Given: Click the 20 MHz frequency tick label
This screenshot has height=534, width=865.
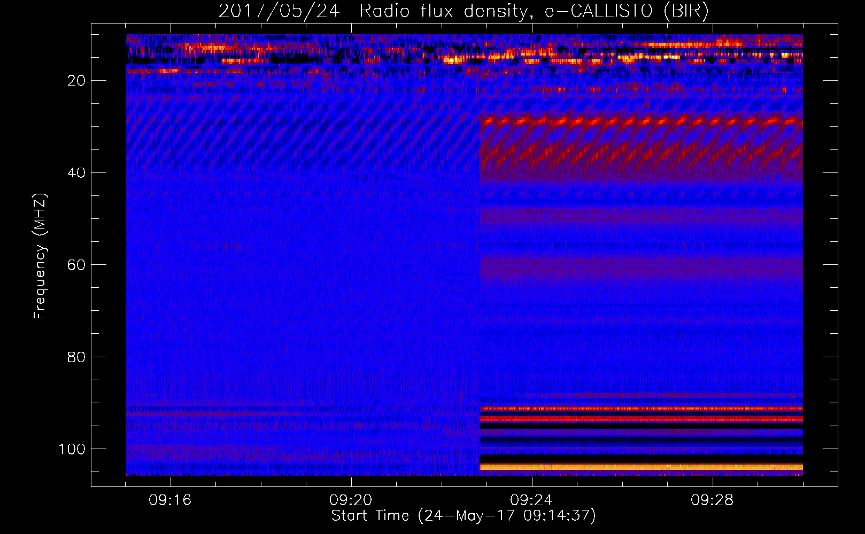Looking at the screenshot, I should (77, 81).
